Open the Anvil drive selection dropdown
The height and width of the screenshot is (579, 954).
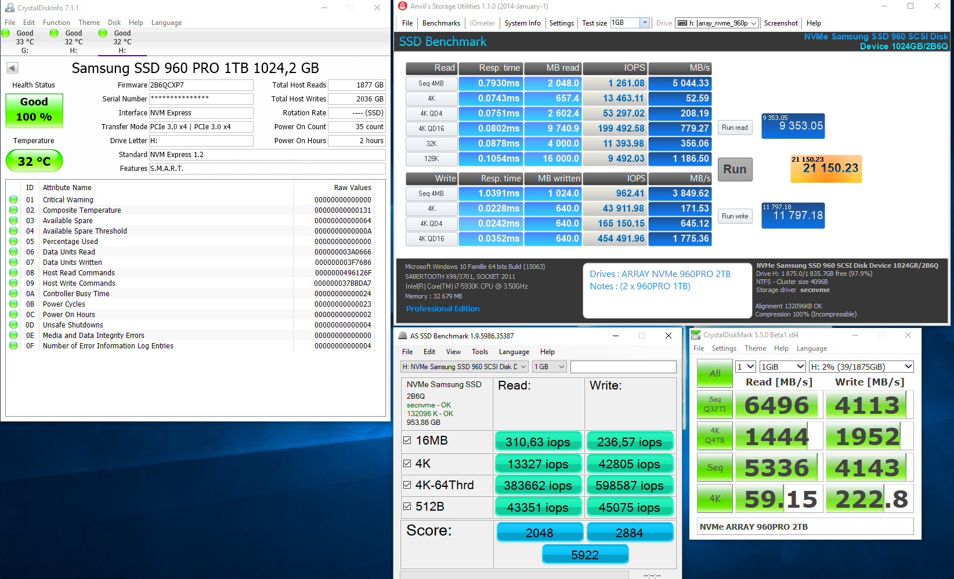(x=754, y=23)
